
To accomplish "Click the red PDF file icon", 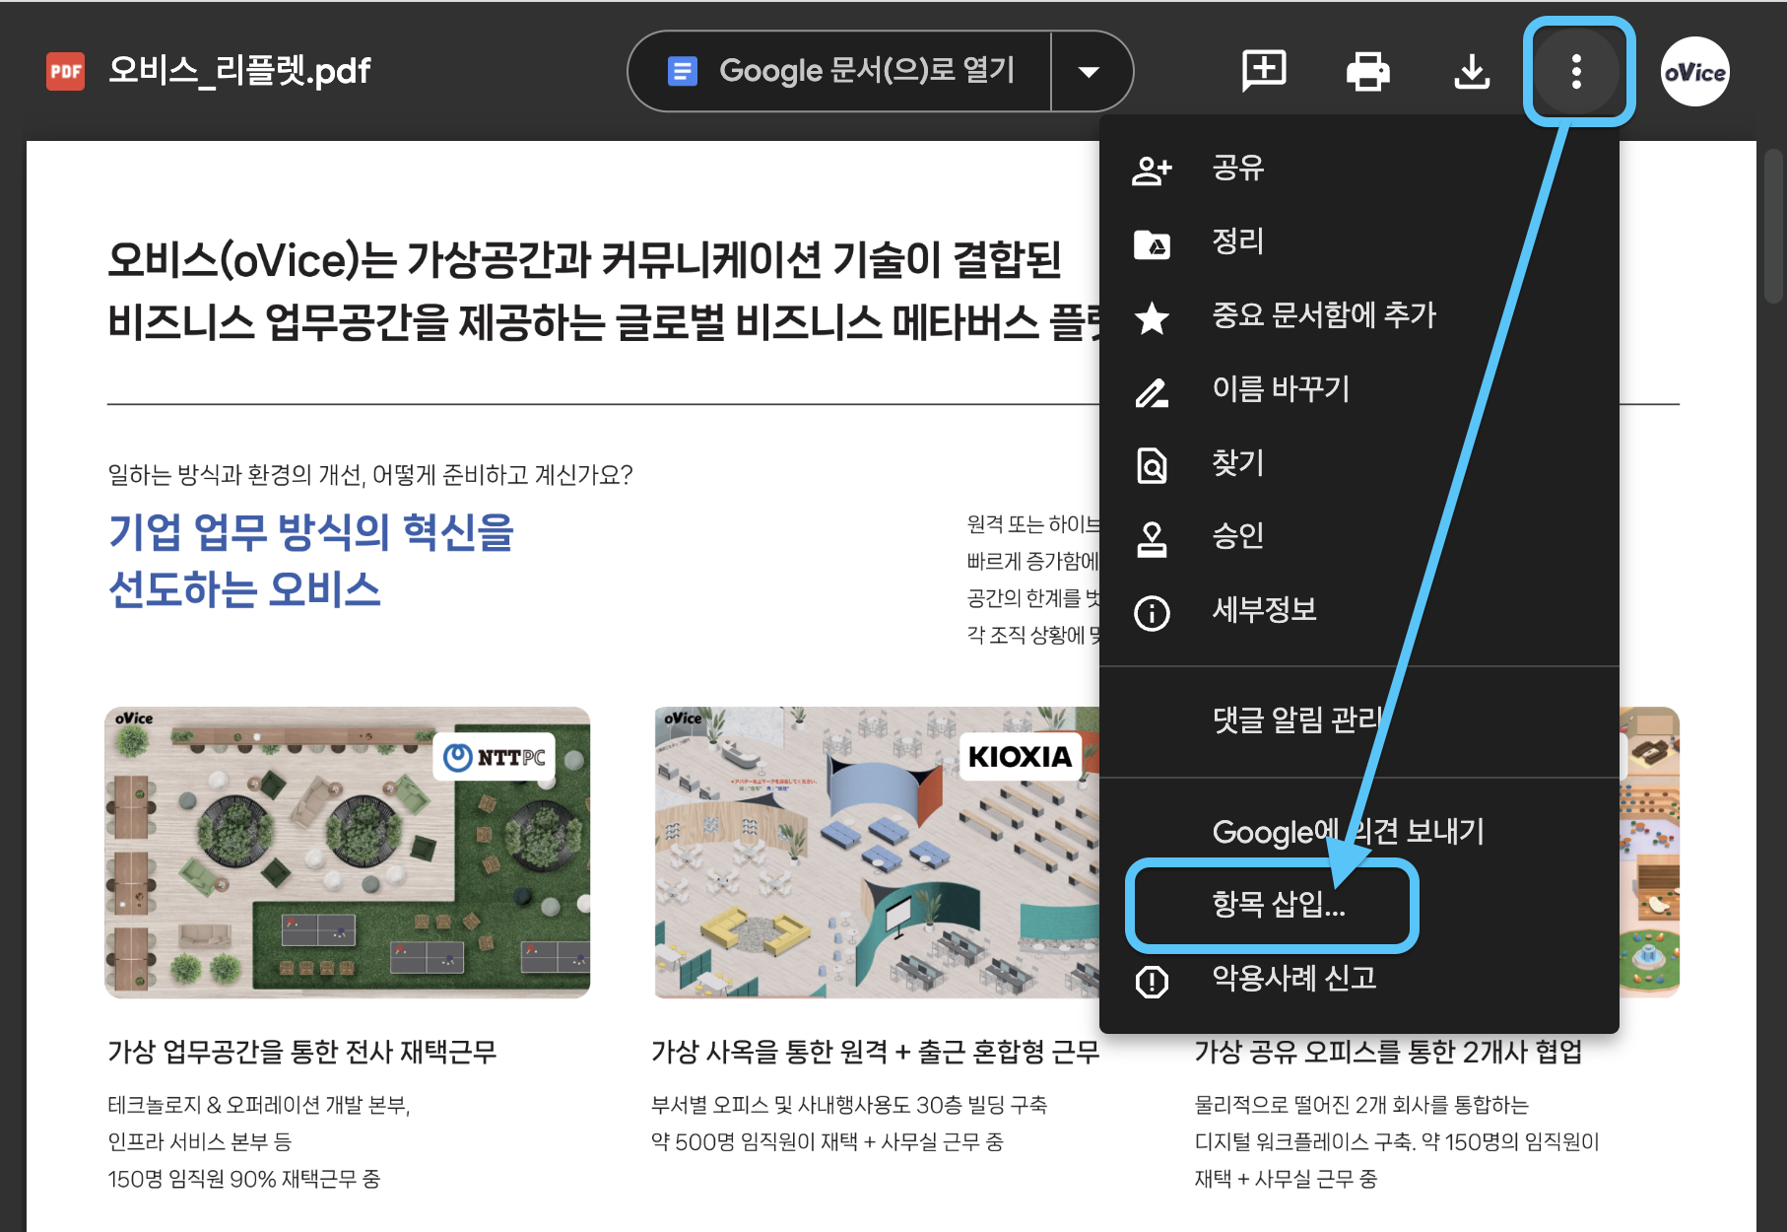I will pos(66,71).
